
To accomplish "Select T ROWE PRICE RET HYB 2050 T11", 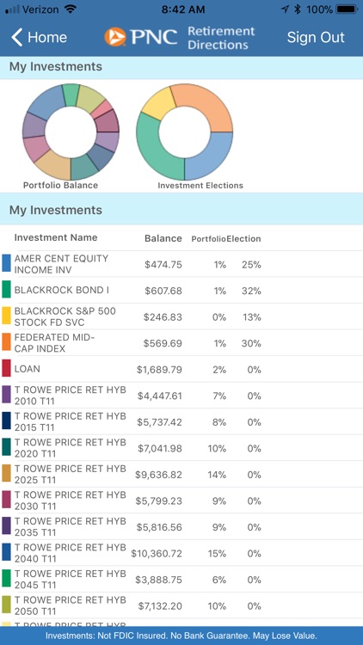I will [x=70, y=606].
